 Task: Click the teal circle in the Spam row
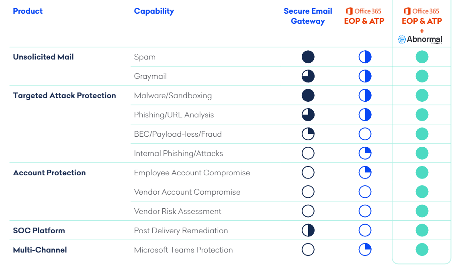click(x=422, y=57)
